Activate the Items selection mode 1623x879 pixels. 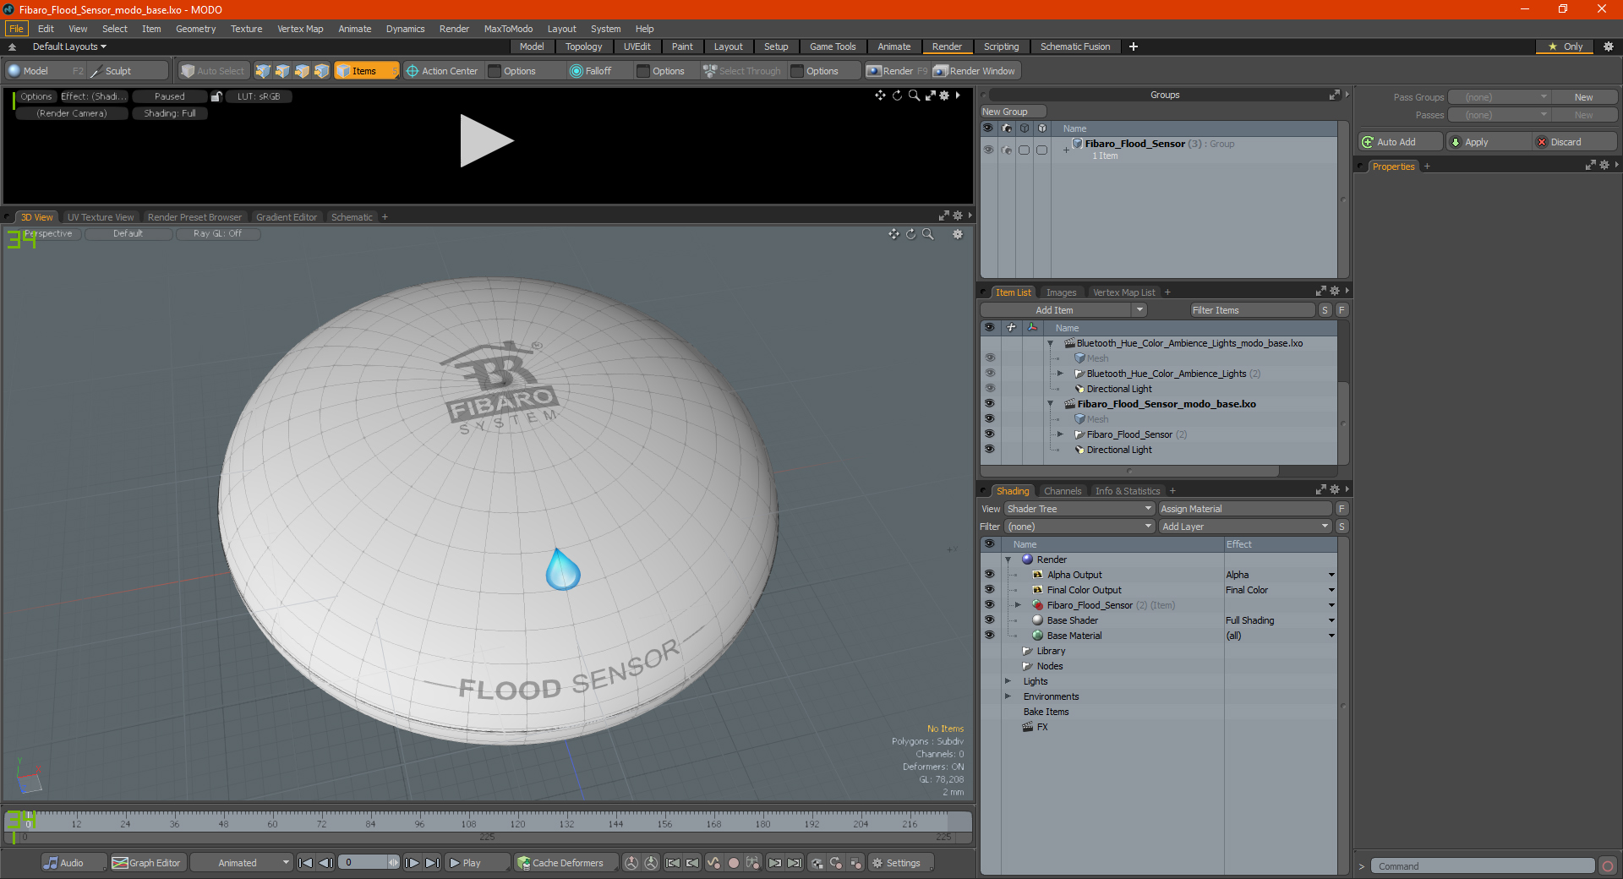366,71
